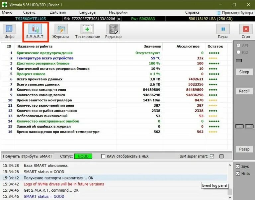This screenshot has height=200, width=255.
Task: Click the Абсолютное column header
Action: point(188,47)
